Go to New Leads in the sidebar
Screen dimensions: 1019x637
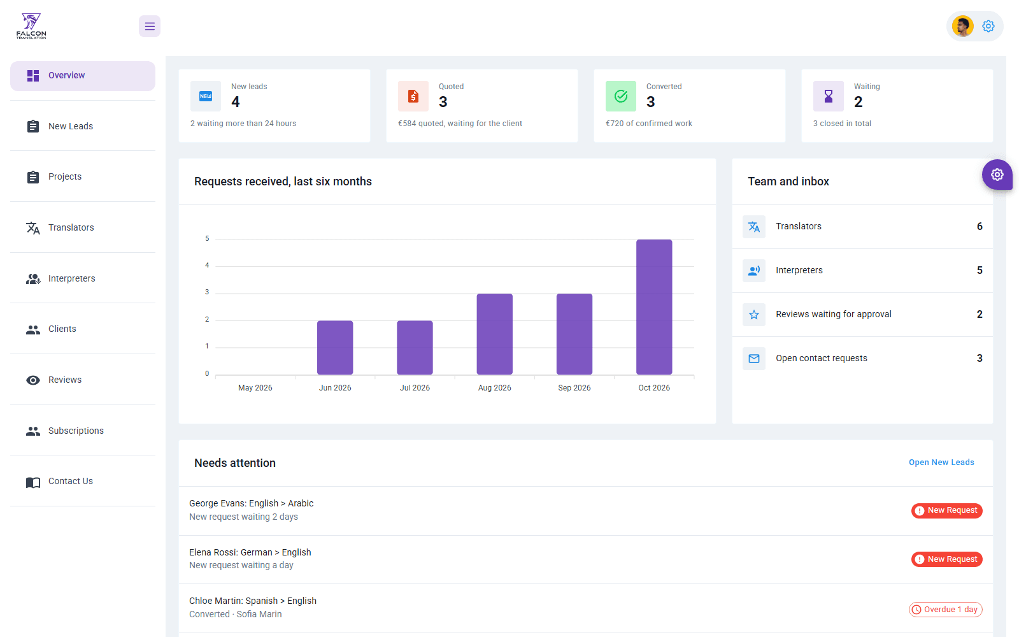pyautogui.click(x=83, y=126)
